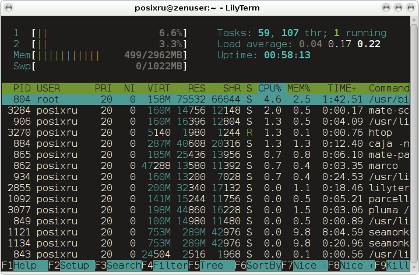Select the seamonkey process row 1134
419x275 pixels.
coord(206,243)
